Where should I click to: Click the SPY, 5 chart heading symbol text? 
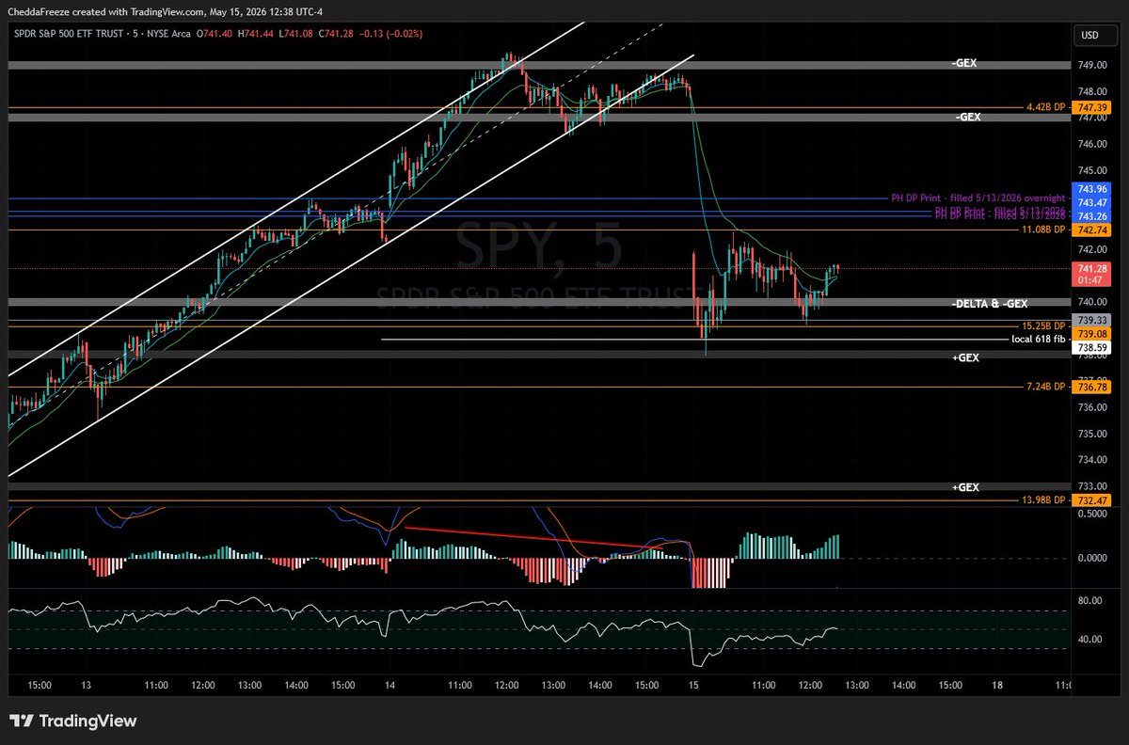[539, 249]
